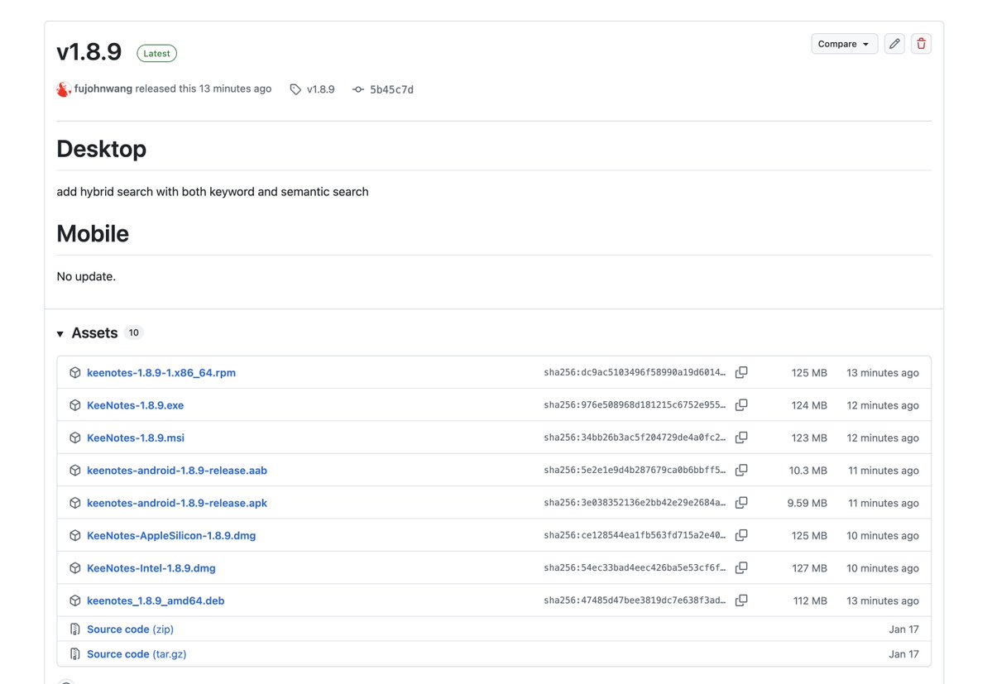
Task: Copy sha256 of amd64.deb asset
Action: coord(741,600)
